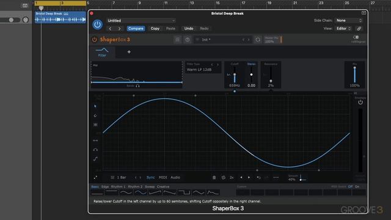Double the wave with 2x button
The image size is (391, 220).
232,178
